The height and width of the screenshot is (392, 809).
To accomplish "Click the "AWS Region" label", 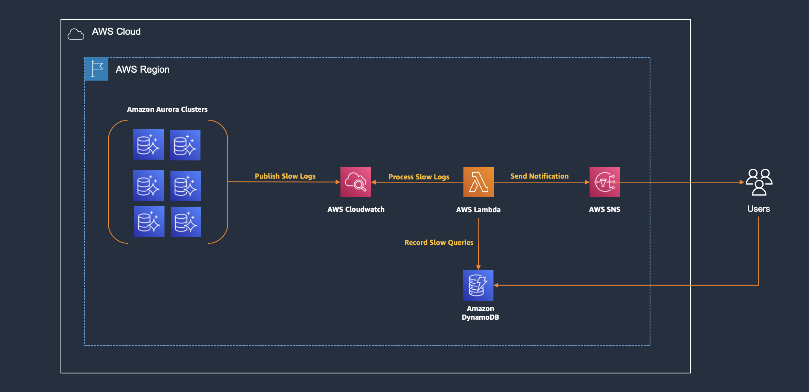I will [x=142, y=70].
